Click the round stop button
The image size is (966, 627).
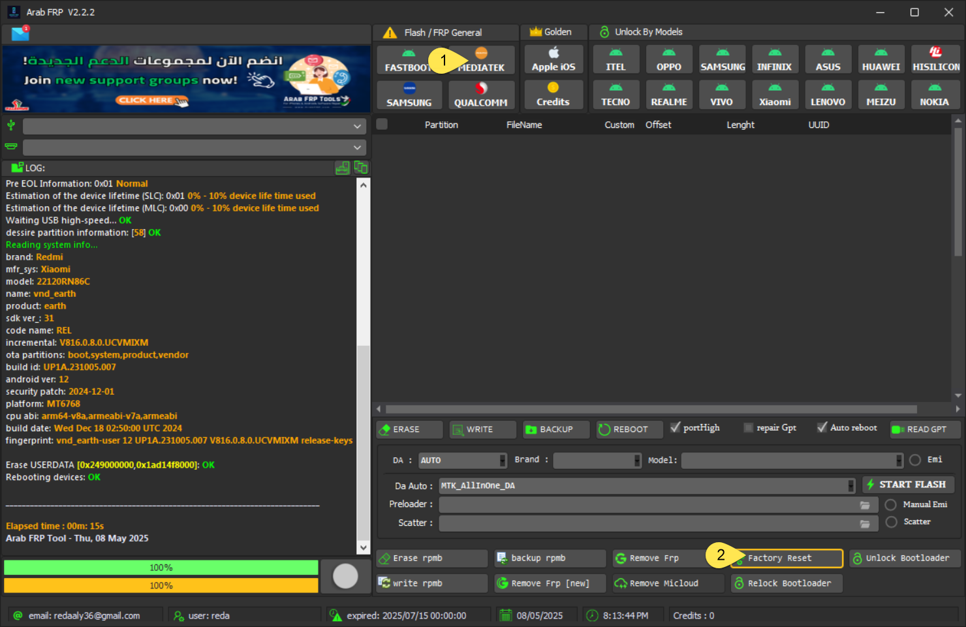pos(345,576)
